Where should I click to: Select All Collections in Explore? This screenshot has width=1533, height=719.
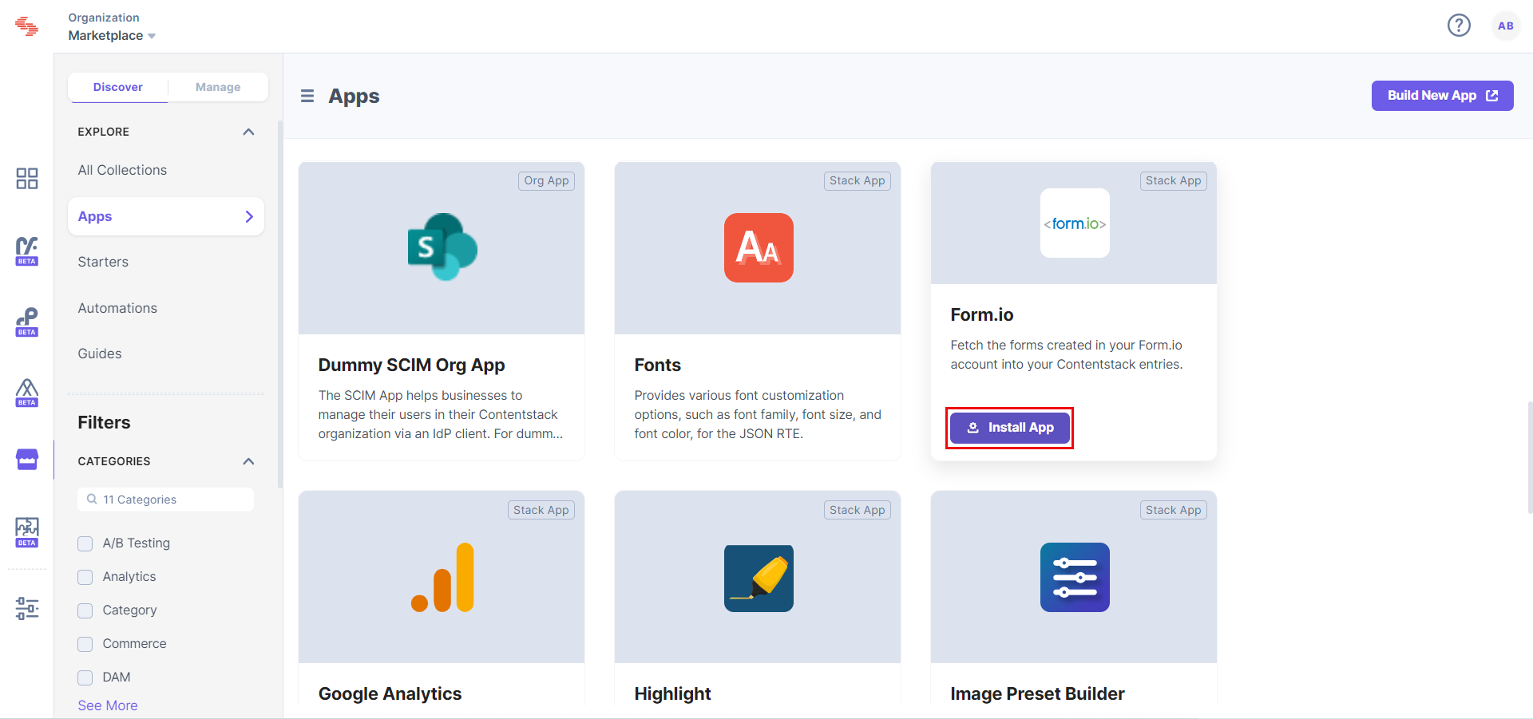(x=122, y=170)
